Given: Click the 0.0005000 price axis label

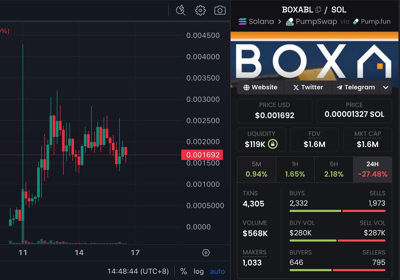Looking at the screenshot, I should coord(205,206).
